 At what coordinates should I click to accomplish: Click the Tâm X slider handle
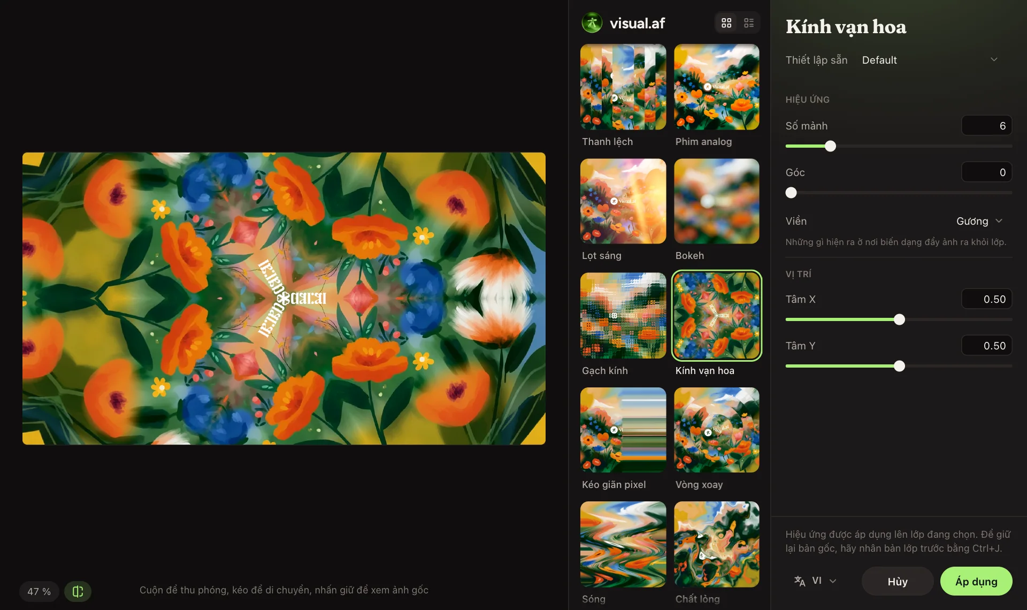click(899, 319)
